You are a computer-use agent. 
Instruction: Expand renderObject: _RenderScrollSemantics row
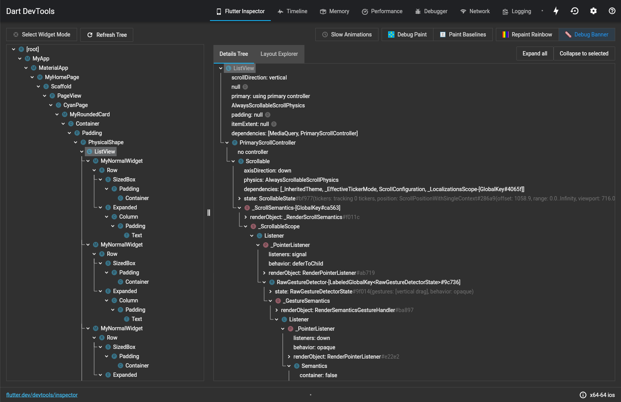(246, 217)
